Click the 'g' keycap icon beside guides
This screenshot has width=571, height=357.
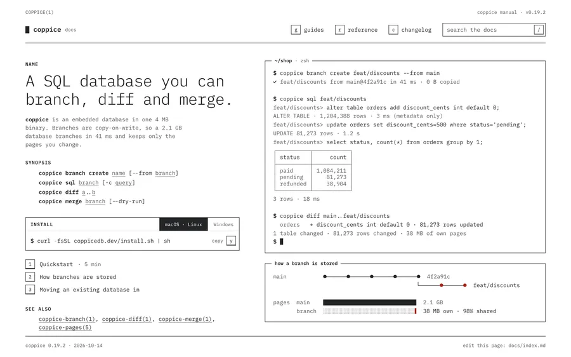tap(296, 30)
